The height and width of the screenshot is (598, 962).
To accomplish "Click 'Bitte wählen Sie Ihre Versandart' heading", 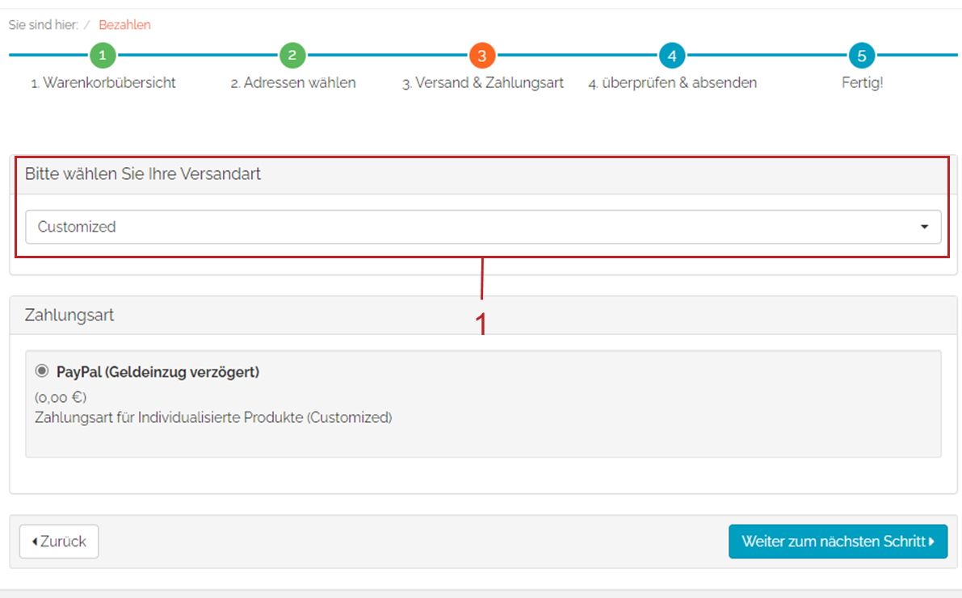I will pos(143,174).
